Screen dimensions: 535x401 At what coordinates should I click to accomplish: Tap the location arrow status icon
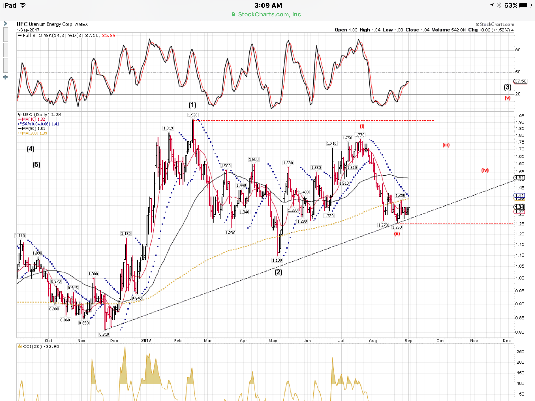click(x=491, y=5)
